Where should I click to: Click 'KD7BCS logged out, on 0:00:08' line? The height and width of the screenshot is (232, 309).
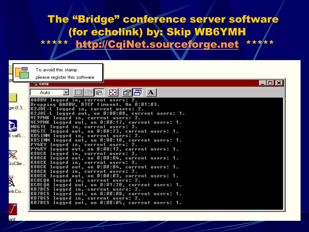click(106, 194)
